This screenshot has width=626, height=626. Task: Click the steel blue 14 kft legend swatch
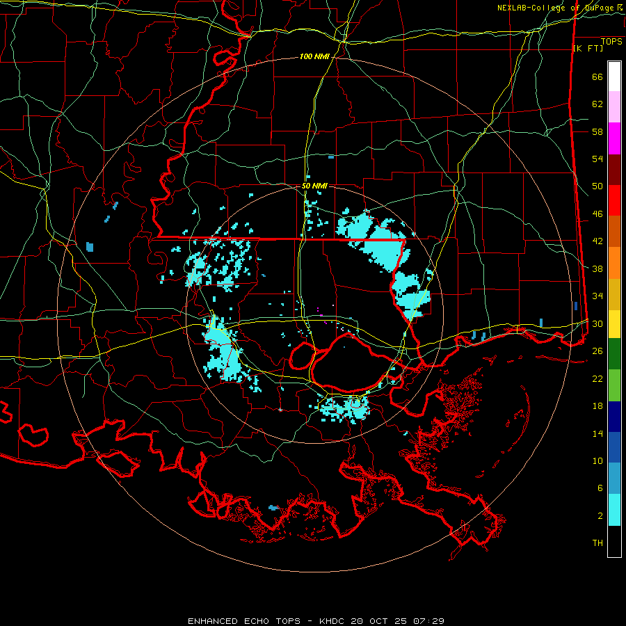tap(614, 479)
